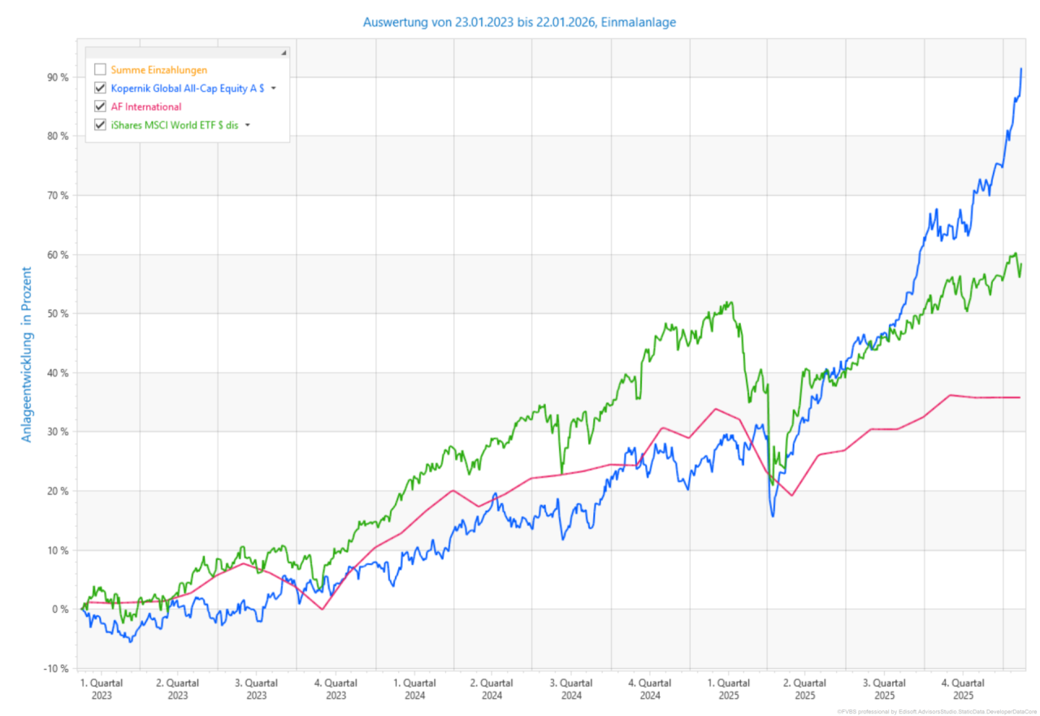Click the orange Summe Einzahlungen legend label
Screen dimensions: 1040x716
click(x=158, y=69)
